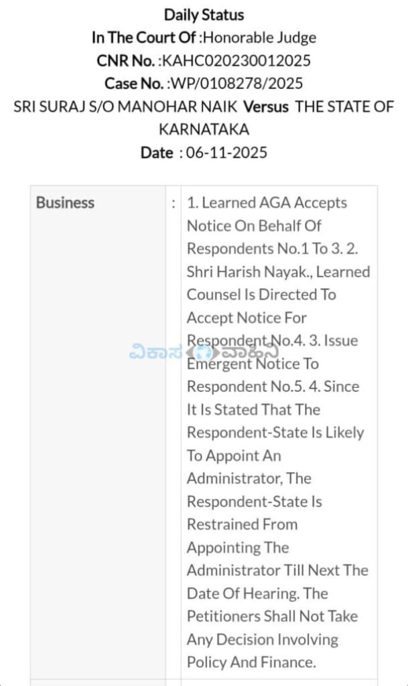Image resolution: width=408 pixels, height=686 pixels.
Task: Click case number WP/0108278/2025
Action: tap(236, 84)
